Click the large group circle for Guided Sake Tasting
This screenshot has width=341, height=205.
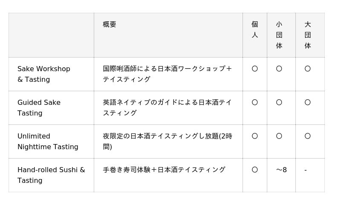(x=308, y=102)
